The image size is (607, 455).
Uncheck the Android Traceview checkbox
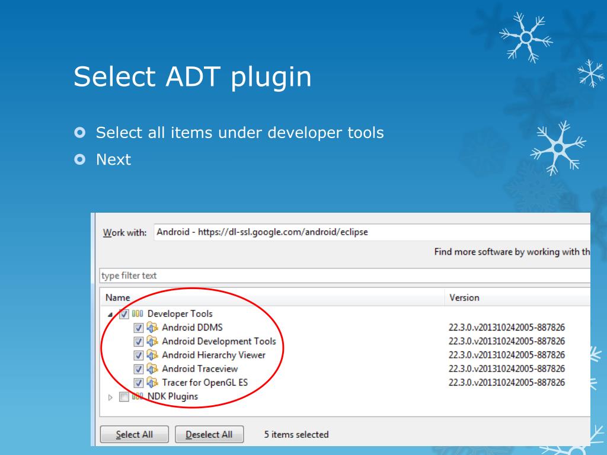138,369
